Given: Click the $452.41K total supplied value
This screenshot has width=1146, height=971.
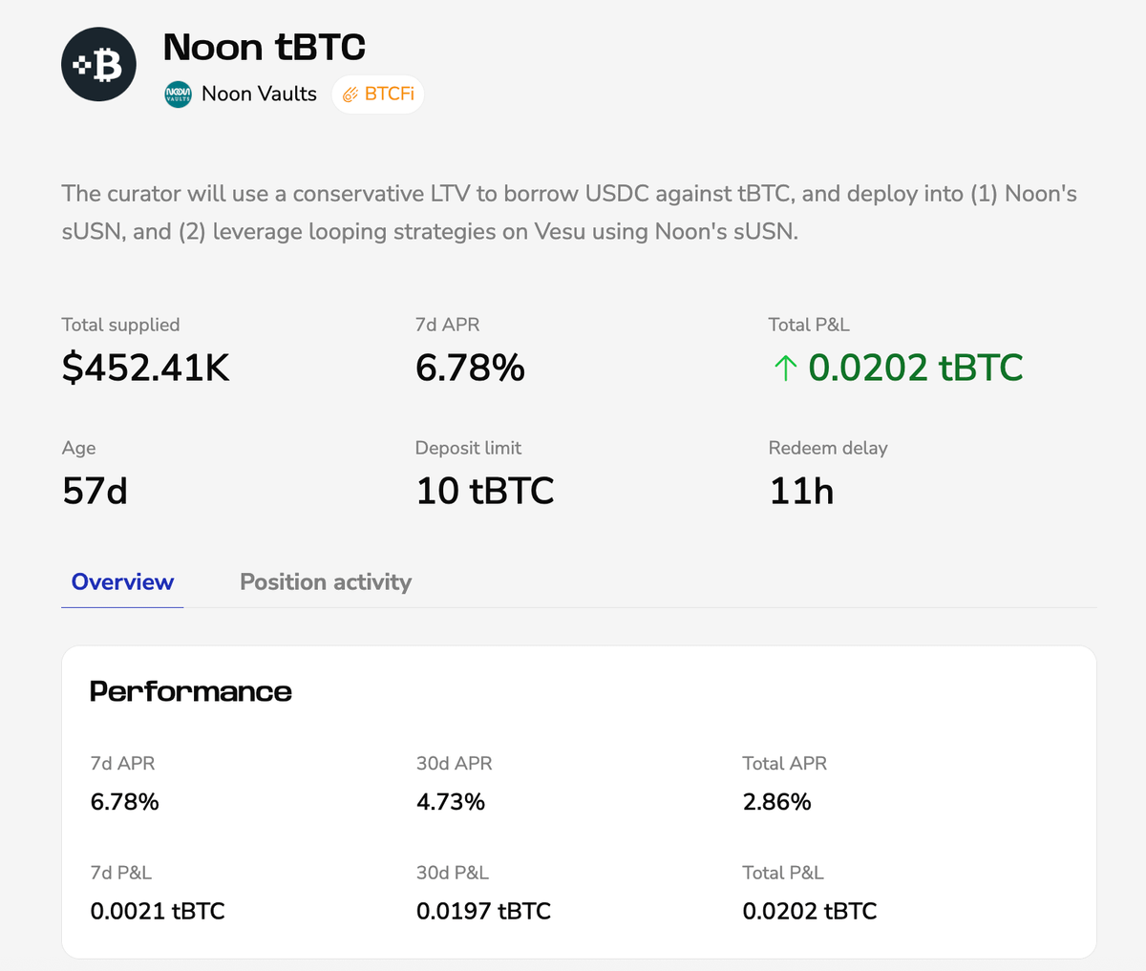Looking at the screenshot, I should click(x=145, y=368).
